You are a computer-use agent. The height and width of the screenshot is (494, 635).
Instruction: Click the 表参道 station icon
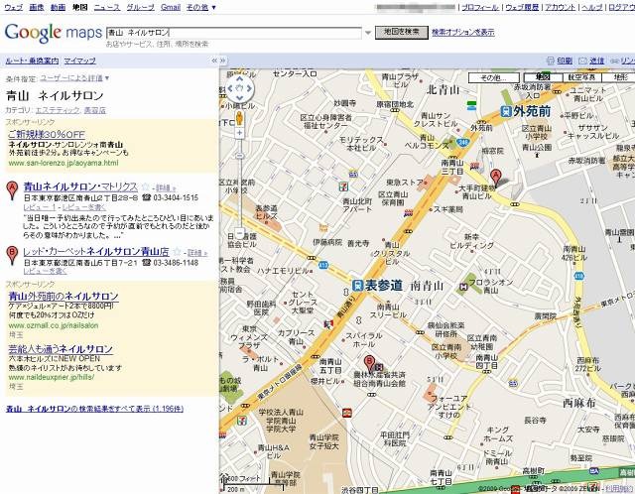357,286
